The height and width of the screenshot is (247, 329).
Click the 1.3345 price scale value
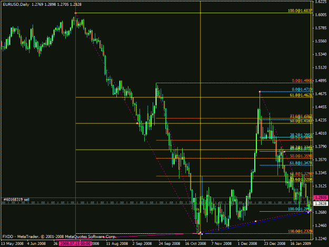tap(321, 173)
